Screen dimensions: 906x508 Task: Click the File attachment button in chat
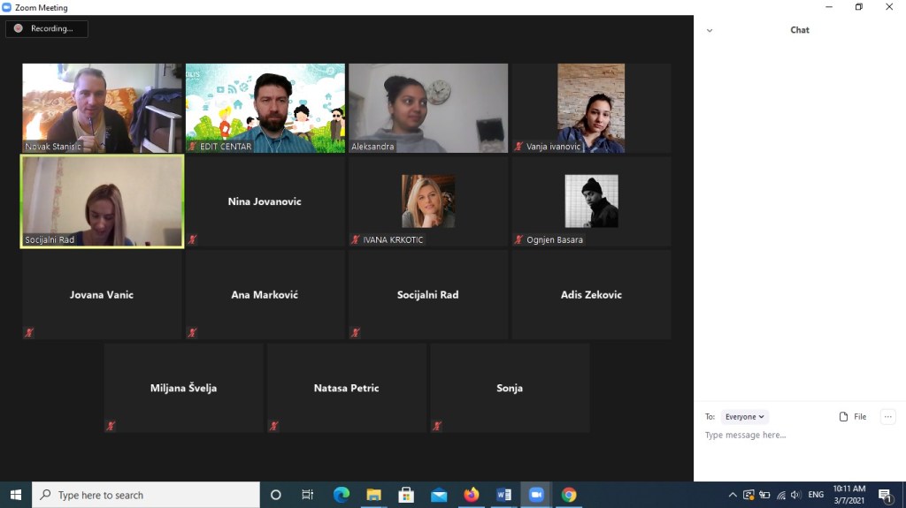coord(853,417)
